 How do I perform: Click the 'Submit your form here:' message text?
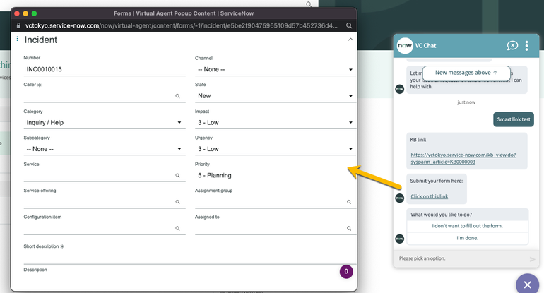click(x=436, y=181)
